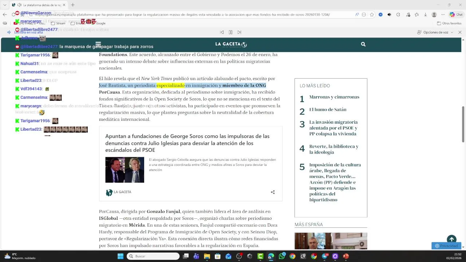Open File Explorer from the taskbar

click(207, 256)
